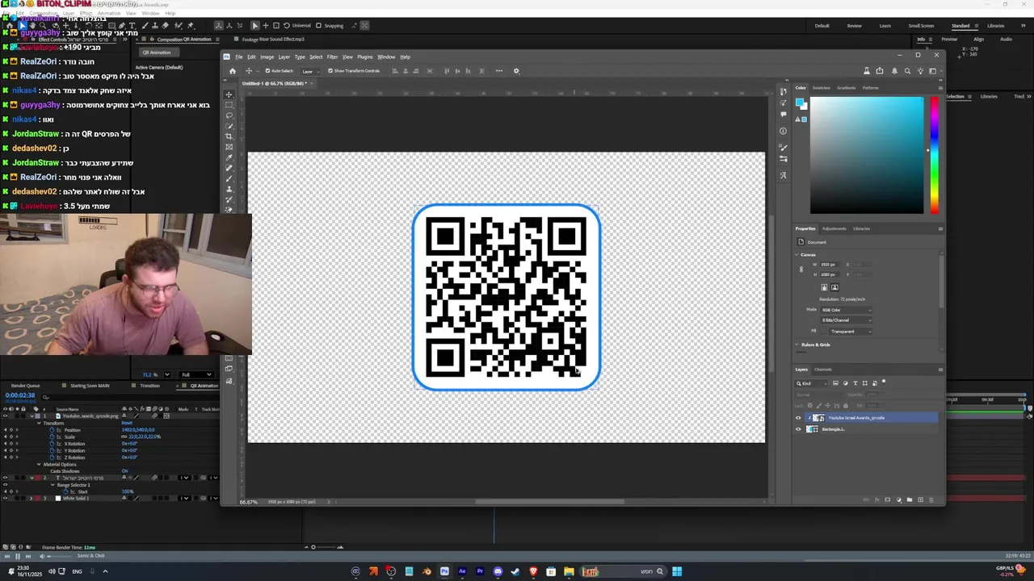Open Render Queue tab in After Effects

click(x=26, y=386)
